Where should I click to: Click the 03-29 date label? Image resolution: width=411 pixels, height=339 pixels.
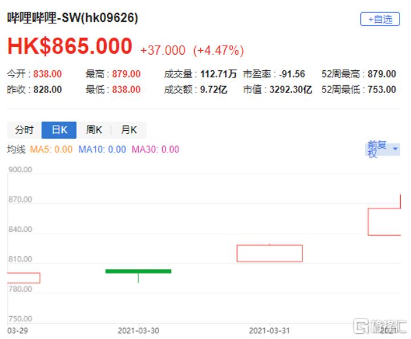pos(18,330)
